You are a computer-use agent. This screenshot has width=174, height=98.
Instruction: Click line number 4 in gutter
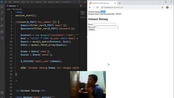click(x=11, y=22)
